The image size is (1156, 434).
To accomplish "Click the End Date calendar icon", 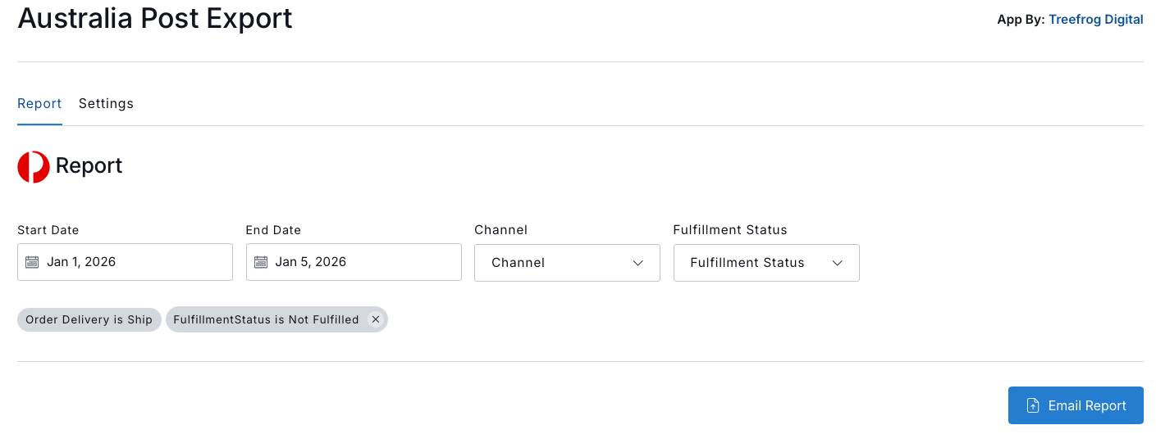I will tap(261, 262).
